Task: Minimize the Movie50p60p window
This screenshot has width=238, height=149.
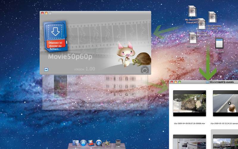Action: [x=46, y=13]
